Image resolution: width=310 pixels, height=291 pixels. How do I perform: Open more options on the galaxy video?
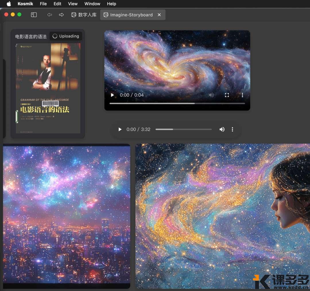(242, 95)
